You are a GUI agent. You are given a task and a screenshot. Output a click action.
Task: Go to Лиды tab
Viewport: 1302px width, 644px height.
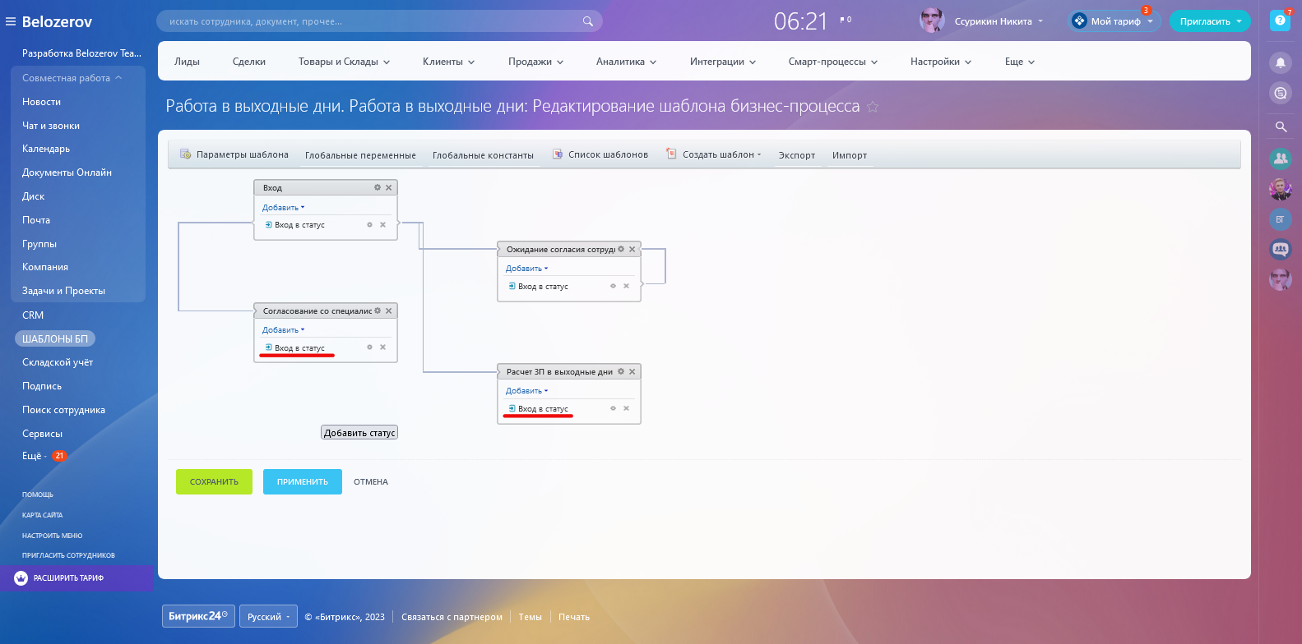click(187, 62)
